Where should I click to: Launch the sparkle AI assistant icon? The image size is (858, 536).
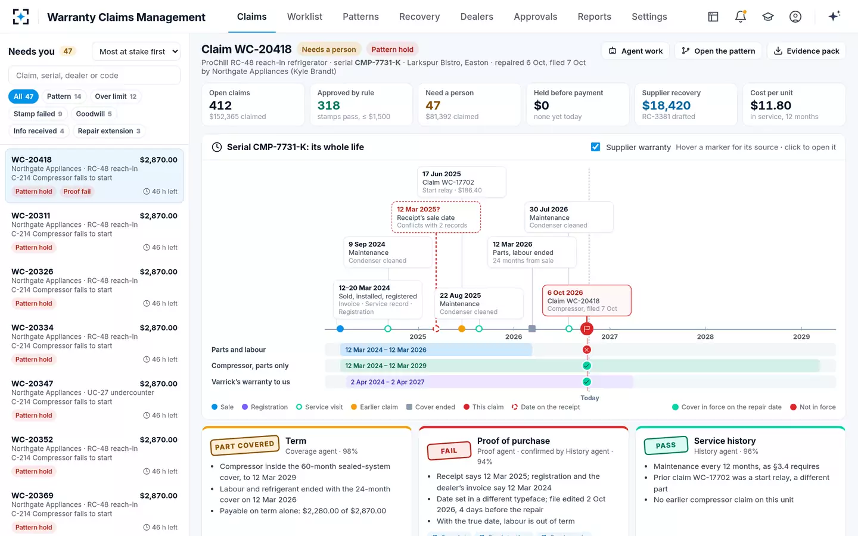tap(834, 16)
